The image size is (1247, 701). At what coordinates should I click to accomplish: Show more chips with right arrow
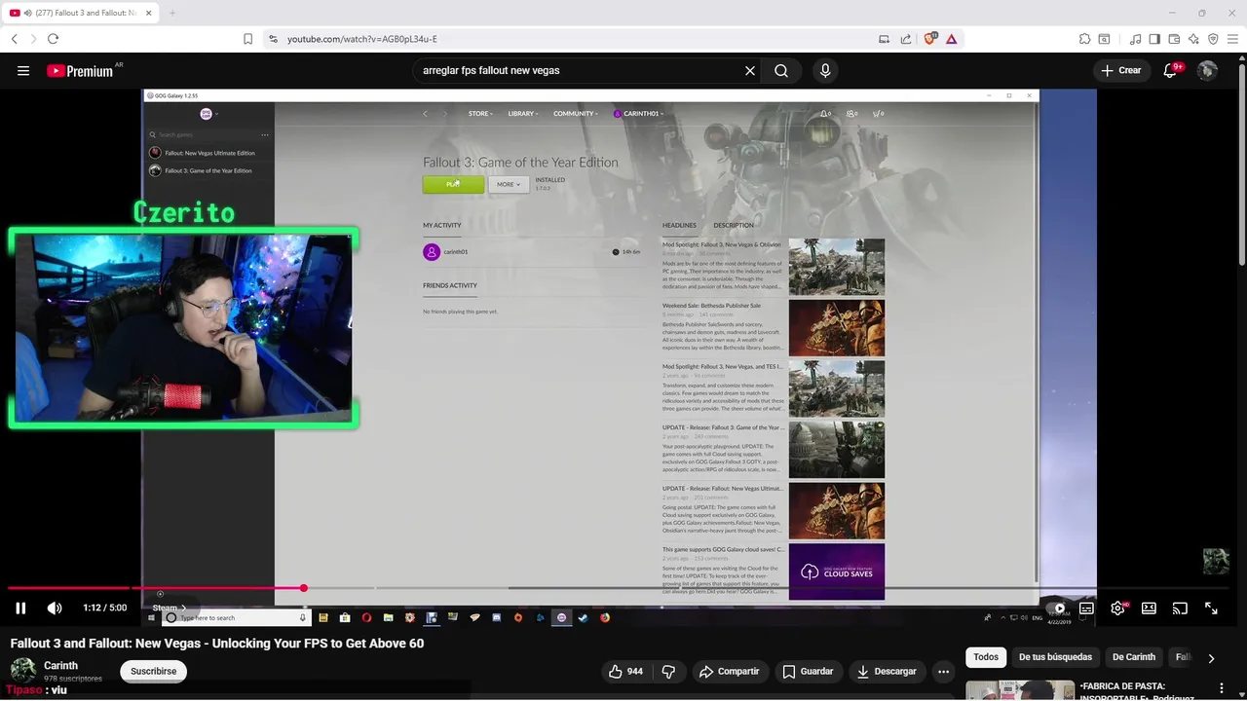(1211, 658)
